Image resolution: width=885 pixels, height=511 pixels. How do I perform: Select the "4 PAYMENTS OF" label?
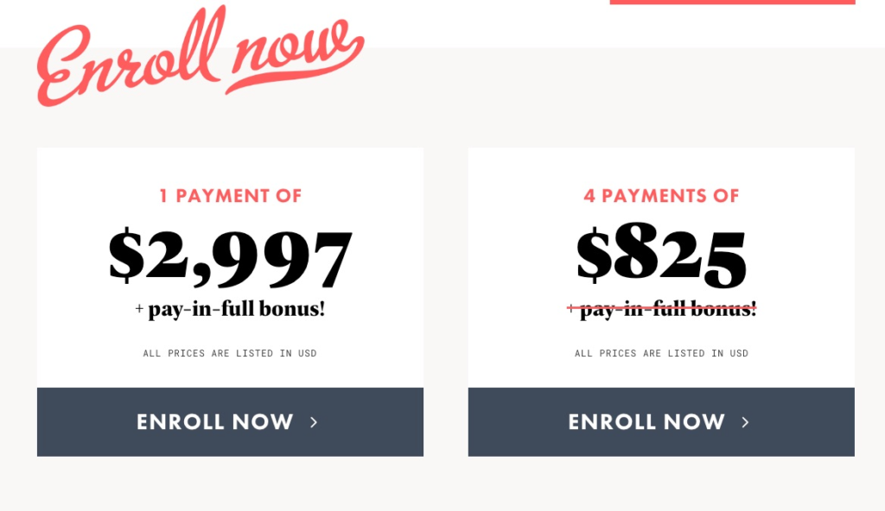click(x=661, y=196)
